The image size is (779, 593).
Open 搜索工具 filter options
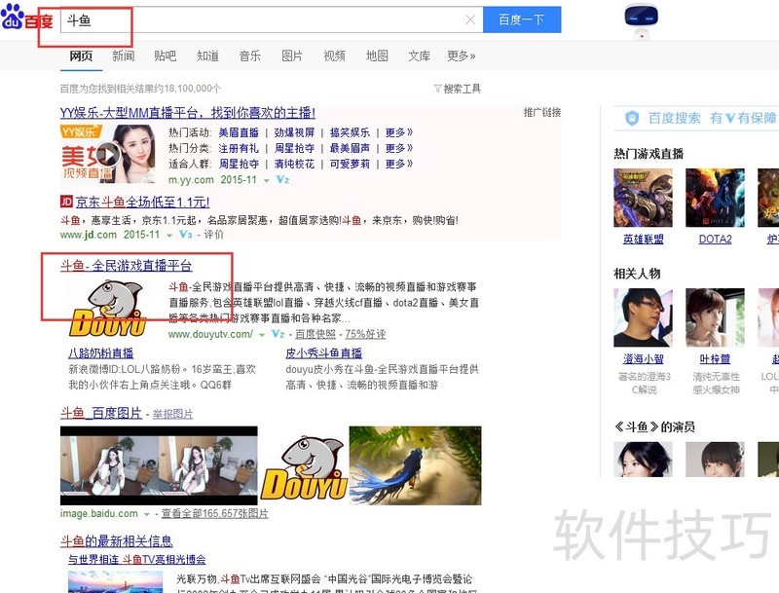pos(457,89)
